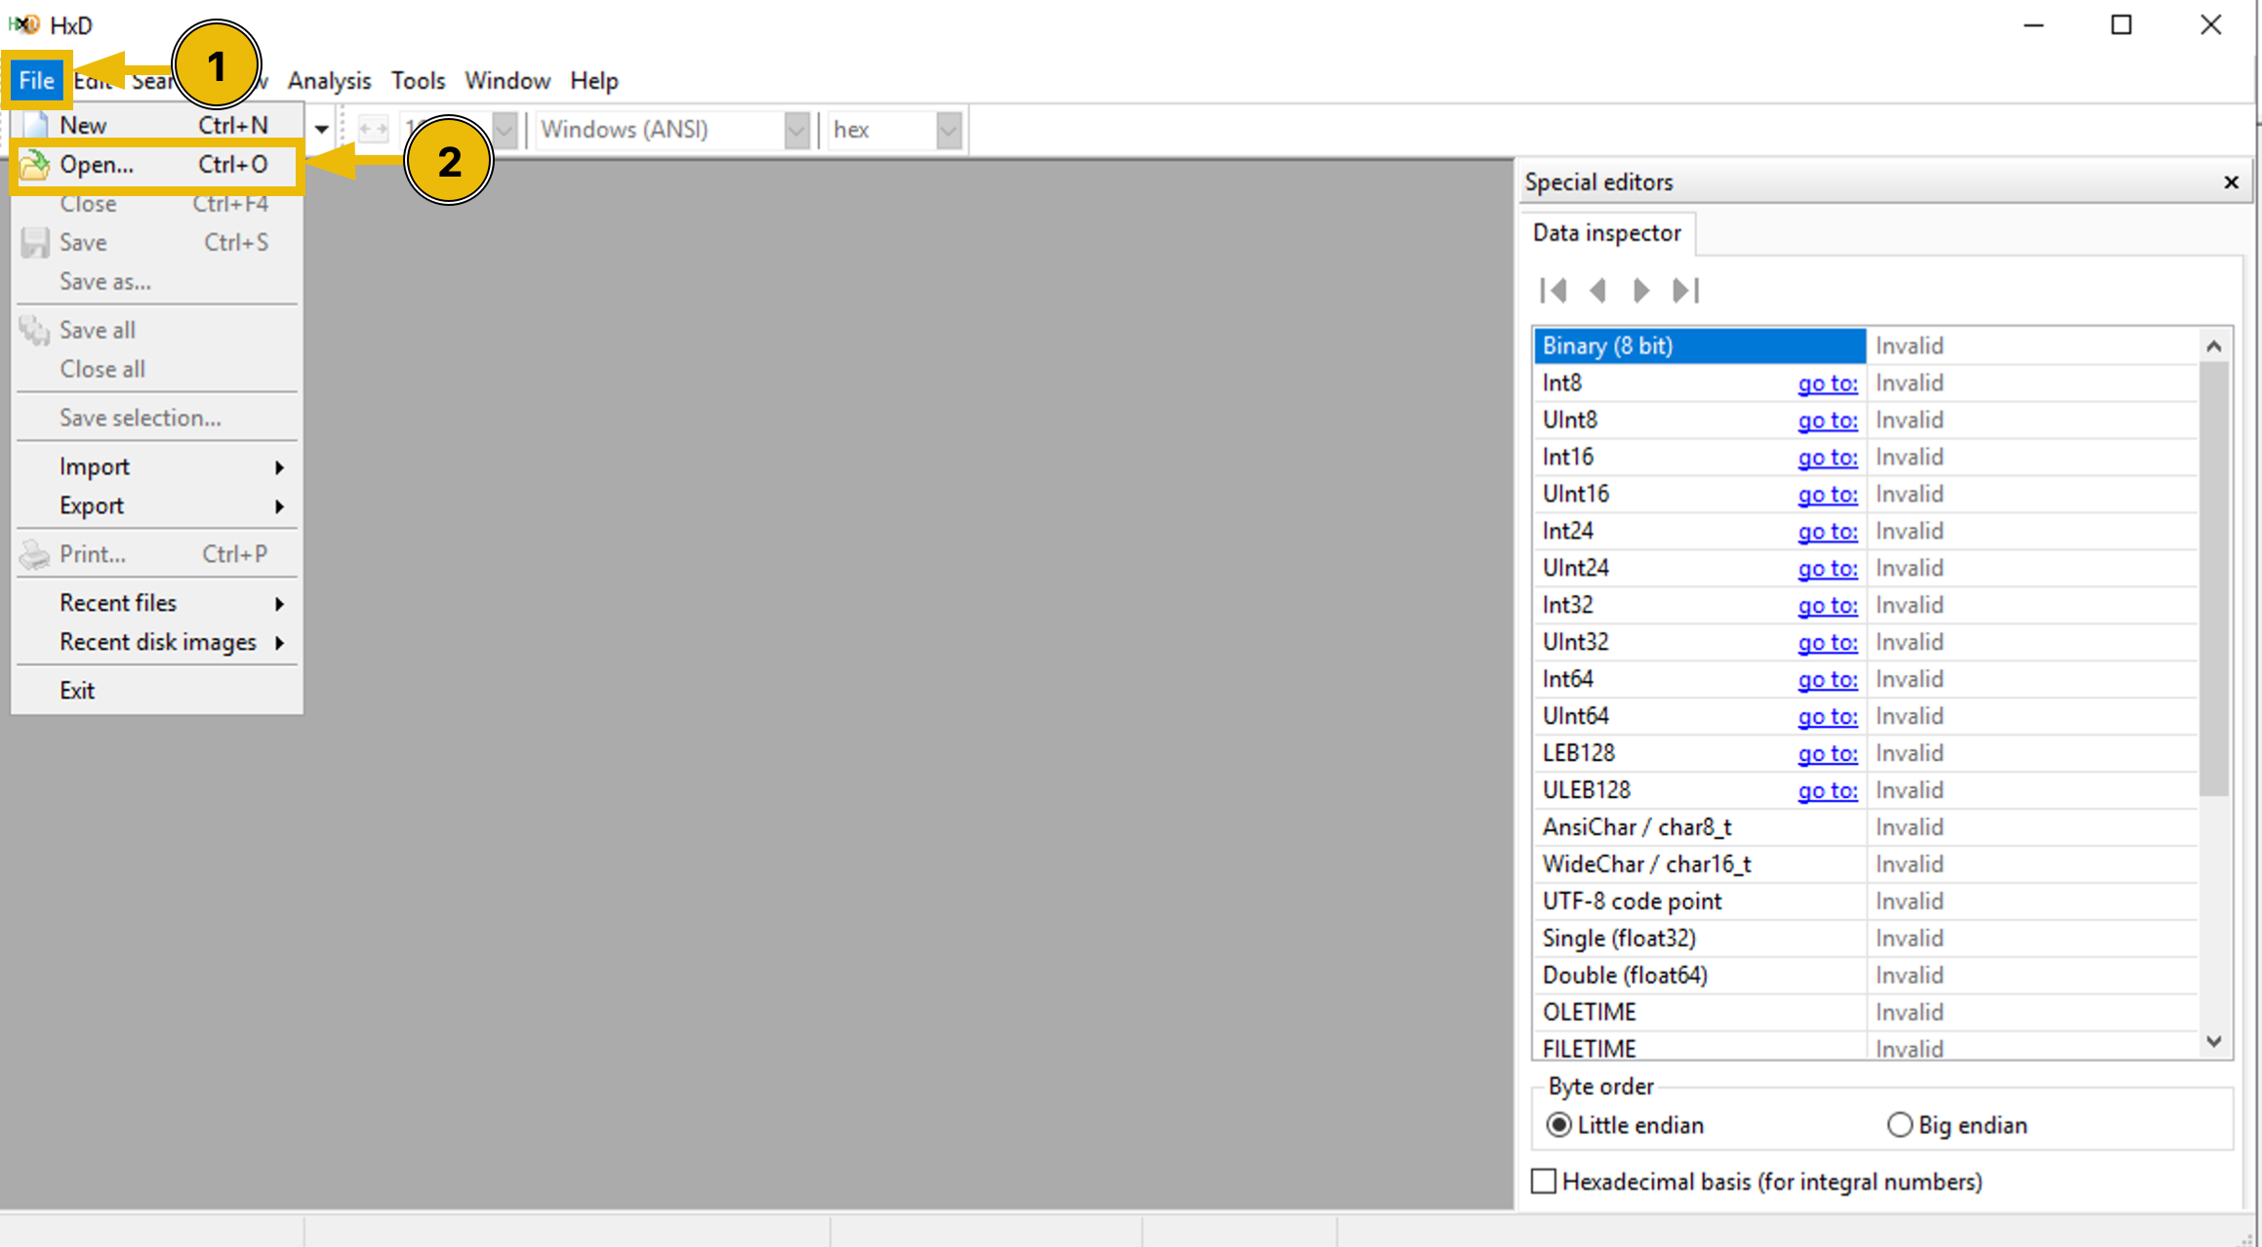Go to last byte in Data inspector
2262x1247 pixels.
coord(1685,291)
